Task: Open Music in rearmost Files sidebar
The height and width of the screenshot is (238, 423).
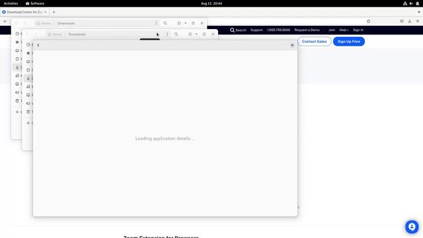Action: pyautogui.click(x=18, y=75)
